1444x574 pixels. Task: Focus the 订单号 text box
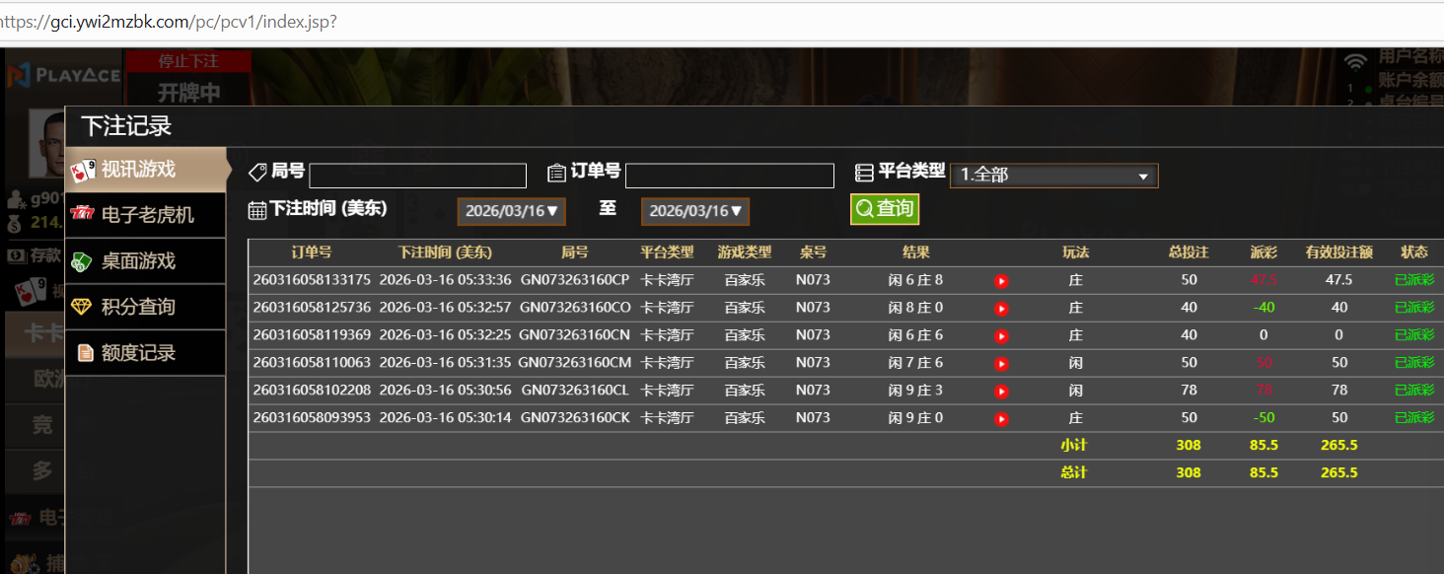(x=729, y=176)
